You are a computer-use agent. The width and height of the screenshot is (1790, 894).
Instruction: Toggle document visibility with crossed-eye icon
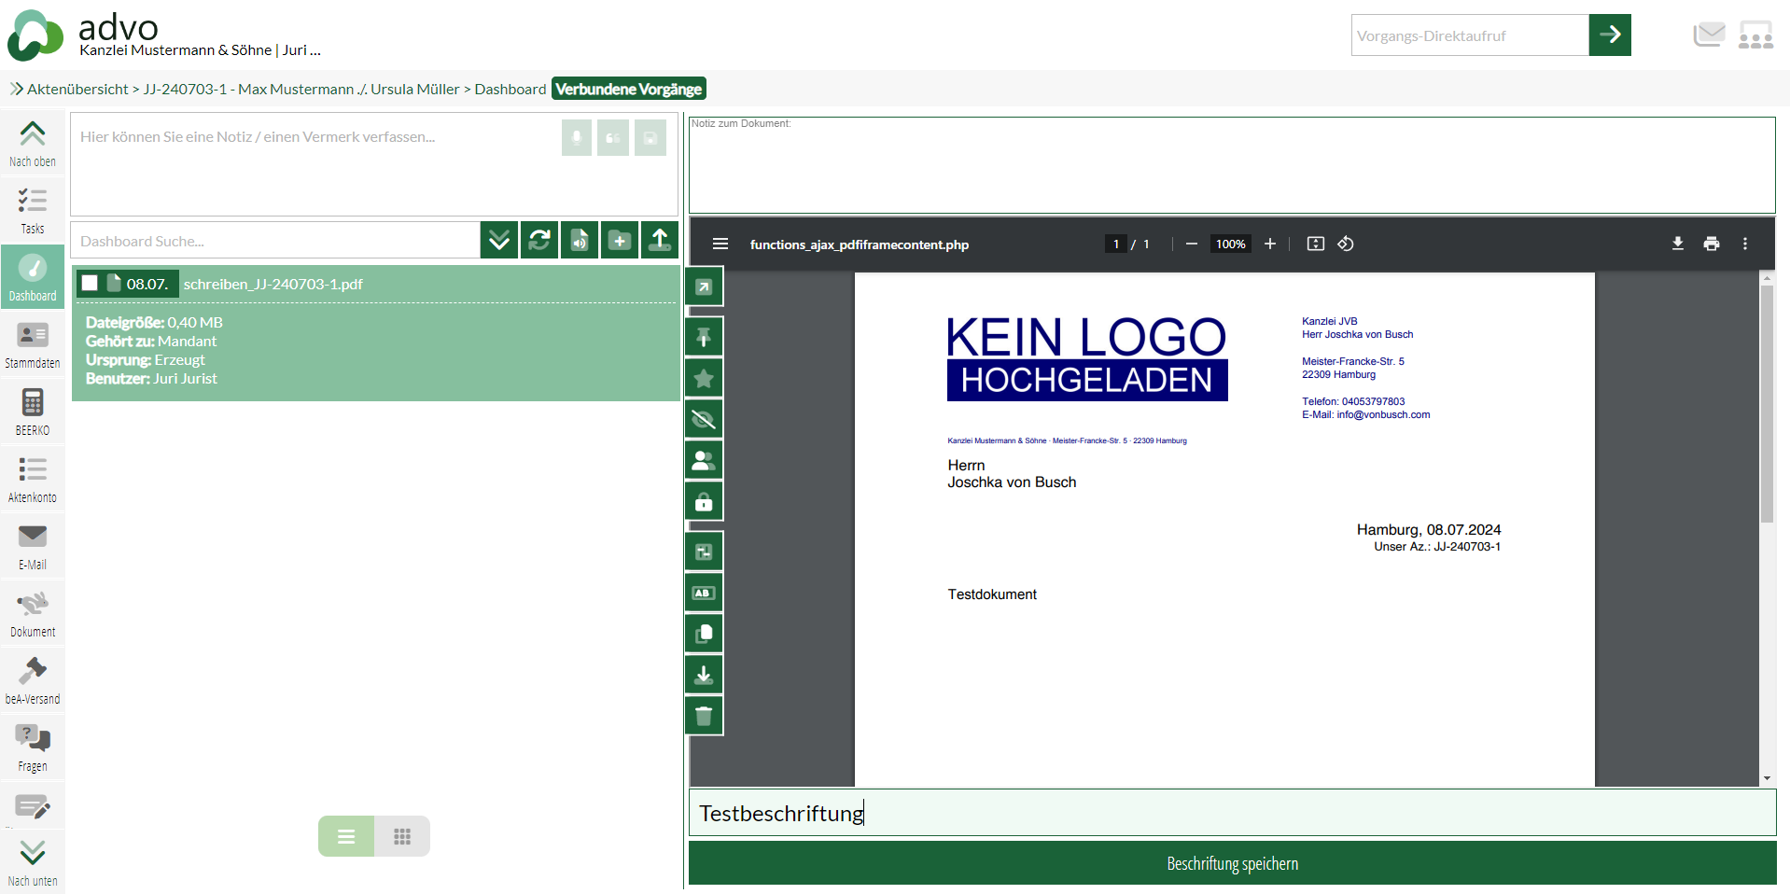tap(704, 420)
